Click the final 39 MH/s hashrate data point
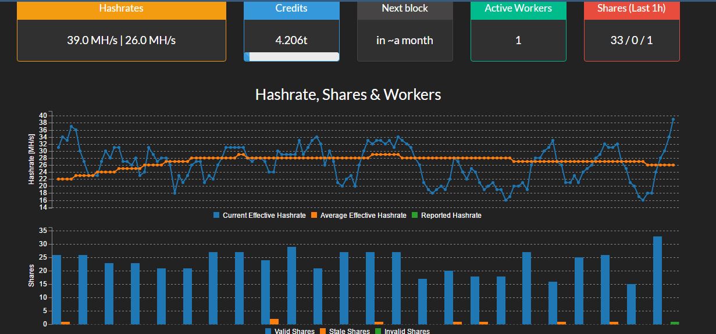The width and height of the screenshot is (716, 334). (x=673, y=119)
